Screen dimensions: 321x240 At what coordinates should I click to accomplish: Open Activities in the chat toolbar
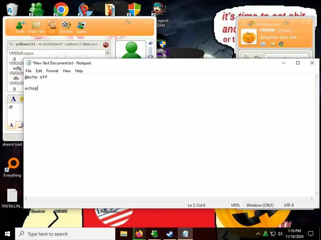[66, 27]
